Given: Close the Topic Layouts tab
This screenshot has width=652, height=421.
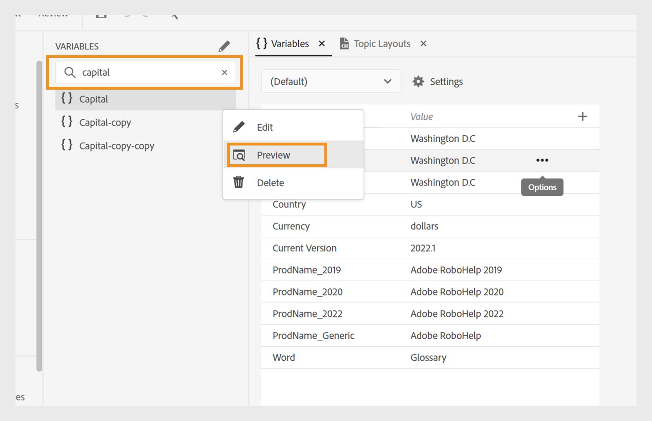Looking at the screenshot, I should (423, 44).
